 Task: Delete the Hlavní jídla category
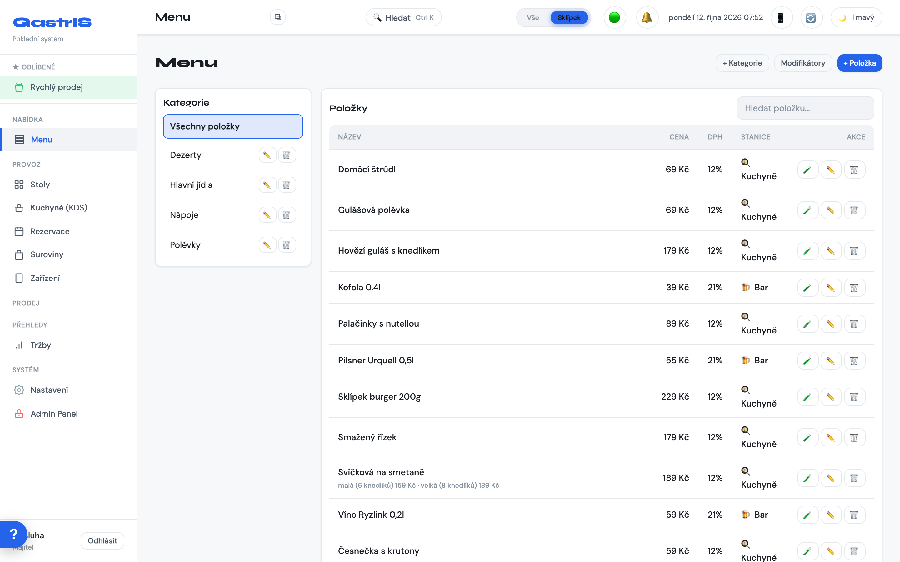coord(287,185)
